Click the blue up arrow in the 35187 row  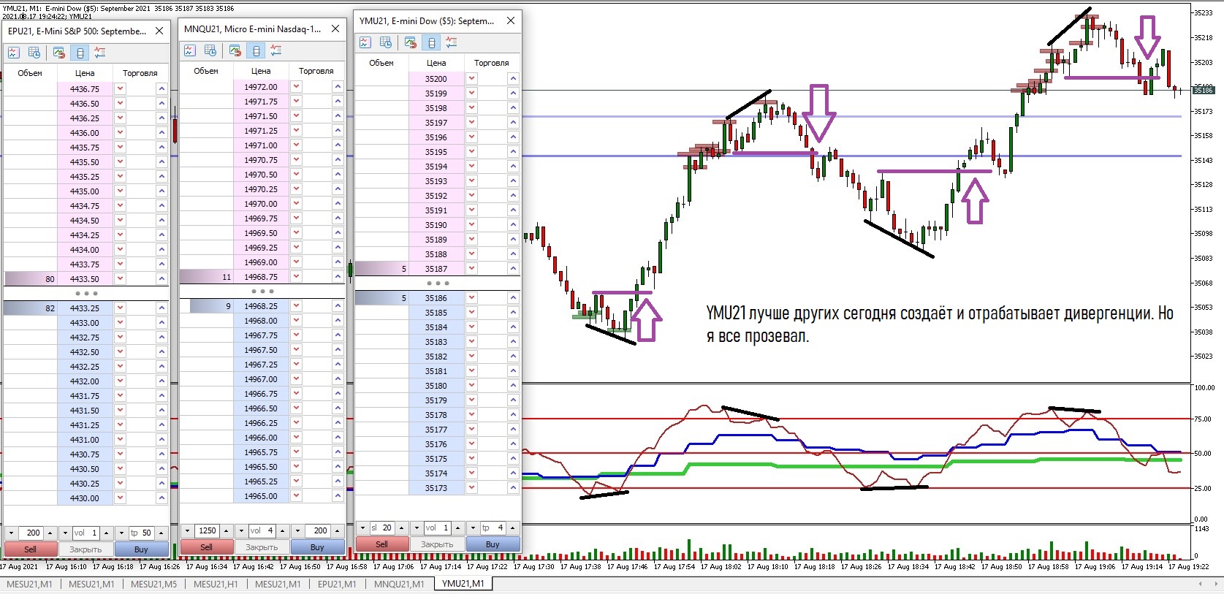pos(513,268)
